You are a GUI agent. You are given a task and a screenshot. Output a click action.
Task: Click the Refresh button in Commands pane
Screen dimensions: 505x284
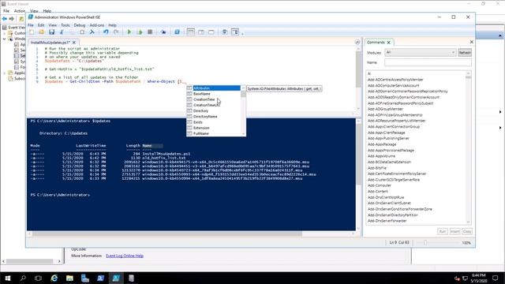(465, 53)
